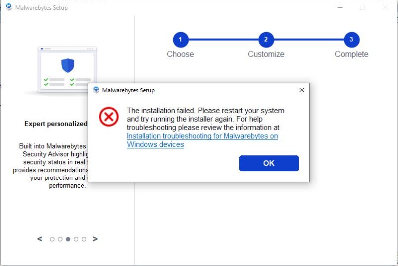The width and height of the screenshot is (398, 266).
Task: Open the Installation troubleshooting for Malwarebytes link
Action: 202,140
